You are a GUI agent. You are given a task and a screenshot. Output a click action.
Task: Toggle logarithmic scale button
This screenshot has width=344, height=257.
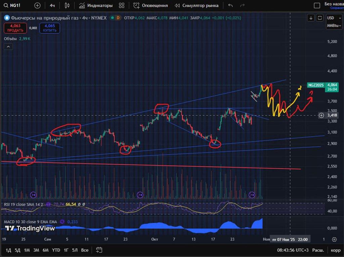(x=318, y=250)
